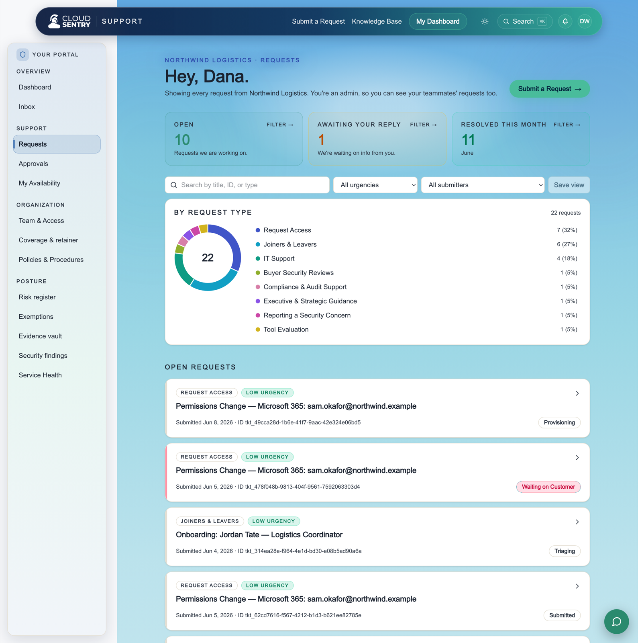Screen dimensions: 638x643
Task: Select Requests in sidebar
Action: (x=57, y=144)
